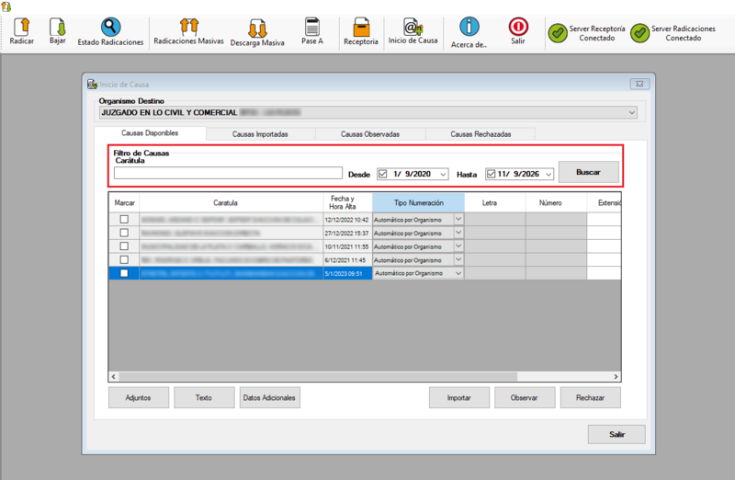Sort by the Caratula column header
Image resolution: width=735 pixels, height=480 pixels.
(232, 202)
